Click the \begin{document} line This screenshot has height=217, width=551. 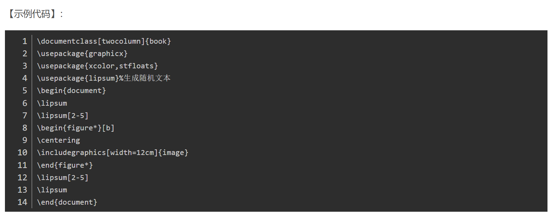[72, 91]
